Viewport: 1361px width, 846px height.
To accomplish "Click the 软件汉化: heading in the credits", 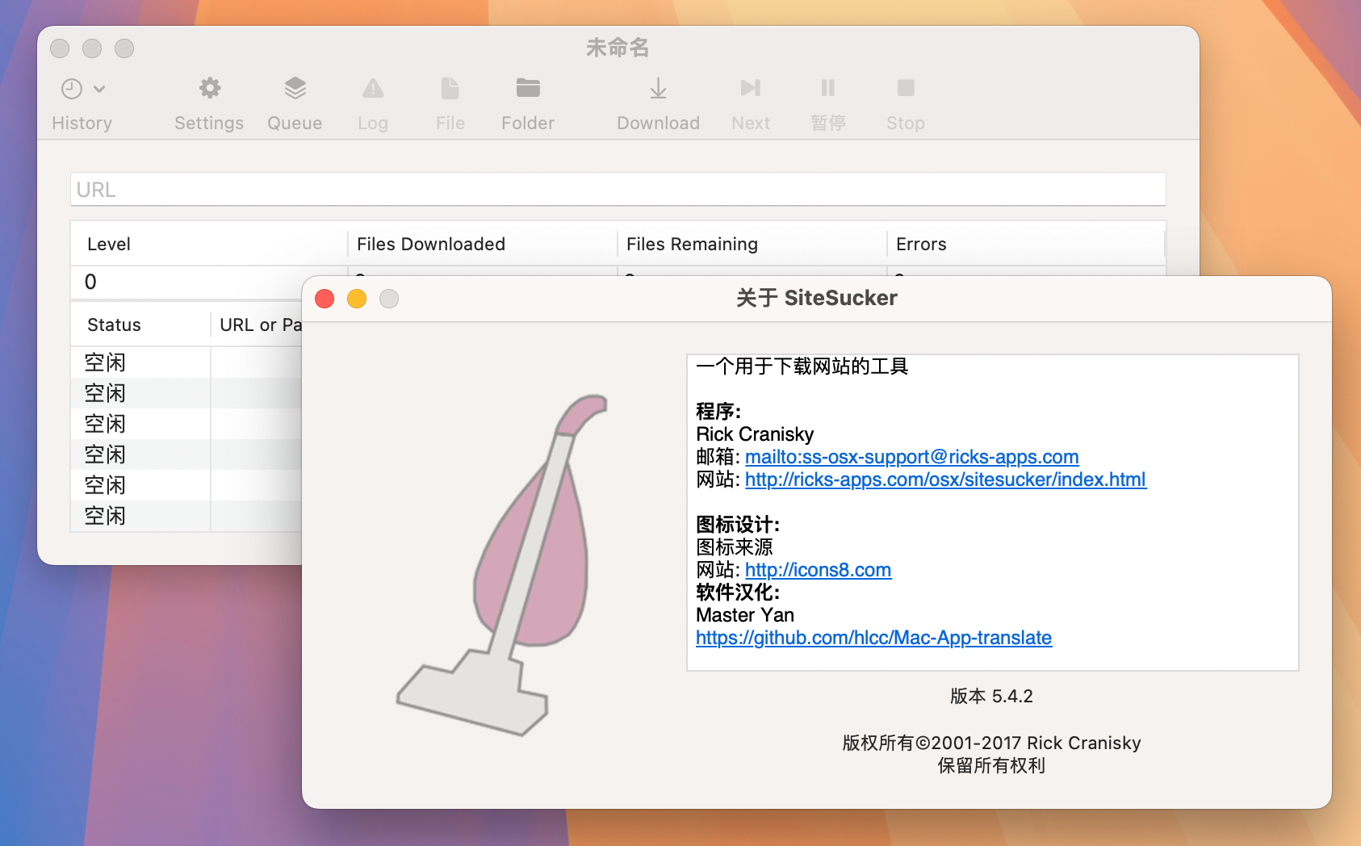I will pos(738,593).
